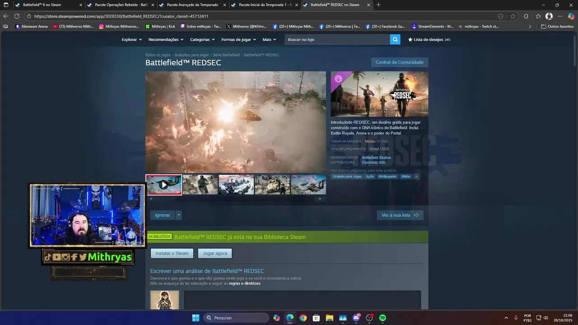Open Mithryas | Kick bookmark
The height and width of the screenshot is (325, 578).
(x=160, y=26)
